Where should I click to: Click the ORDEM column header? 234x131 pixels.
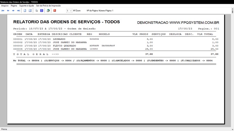tap(18, 34)
